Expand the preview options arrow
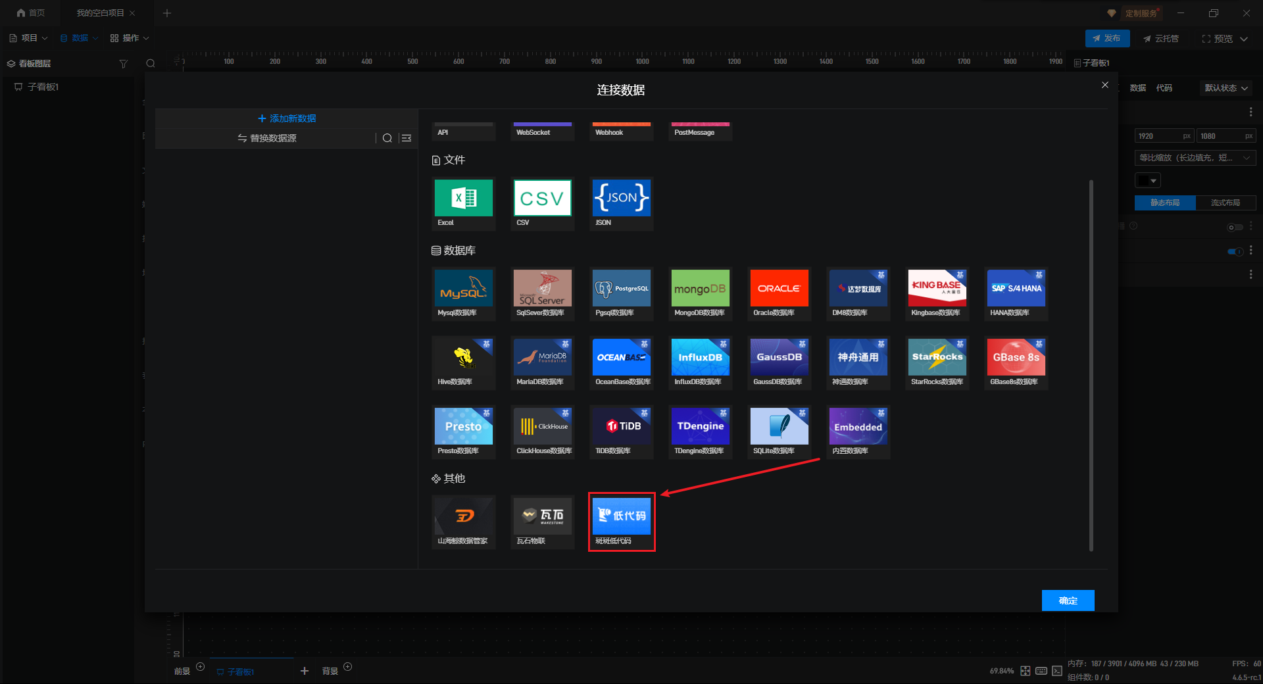This screenshot has height=684, width=1263. (1244, 39)
